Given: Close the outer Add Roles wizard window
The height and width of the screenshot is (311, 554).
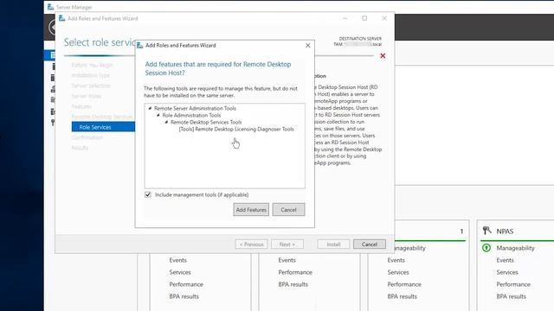Looking at the screenshot, I should coord(384,18).
